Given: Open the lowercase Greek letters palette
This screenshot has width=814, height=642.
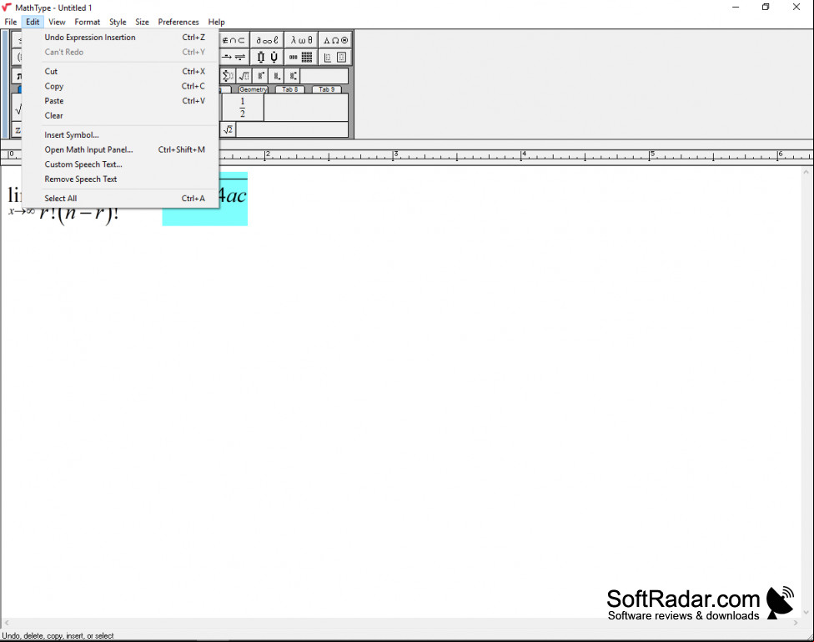Looking at the screenshot, I should pos(301,40).
